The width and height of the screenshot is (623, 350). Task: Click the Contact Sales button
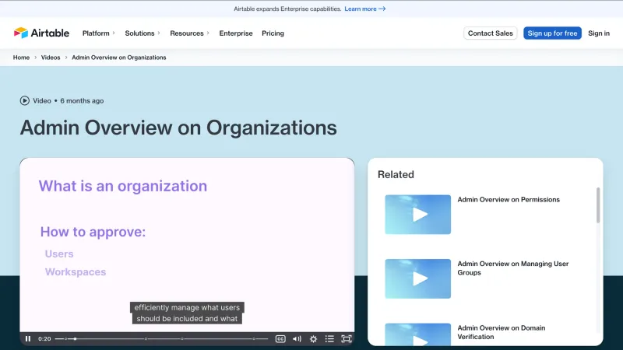pyautogui.click(x=491, y=33)
